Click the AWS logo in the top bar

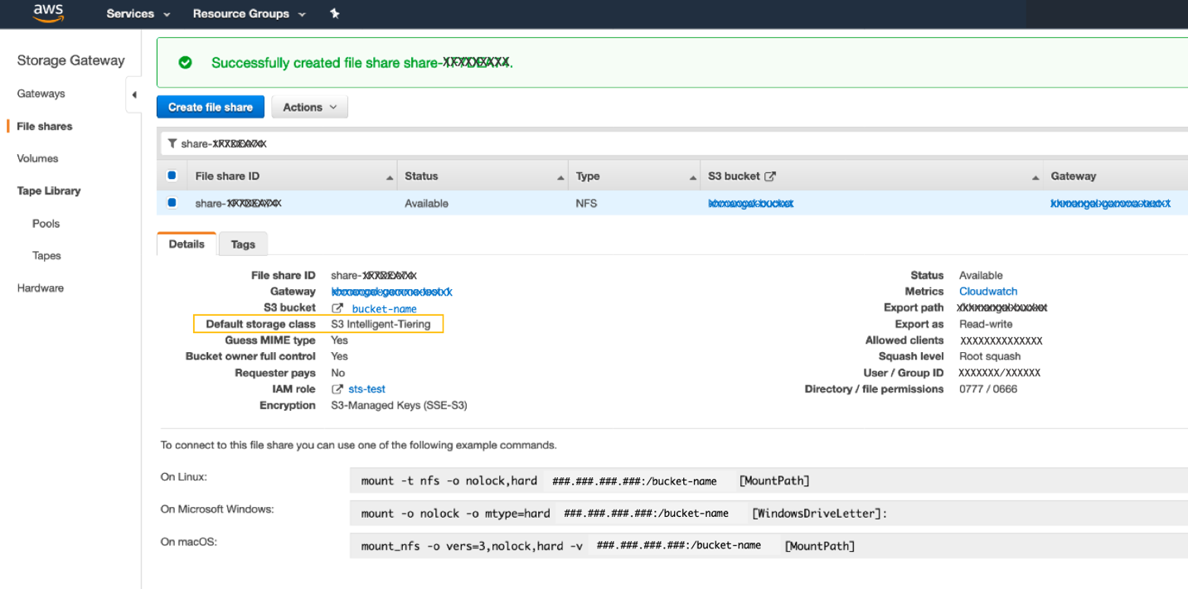tap(47, 13)
